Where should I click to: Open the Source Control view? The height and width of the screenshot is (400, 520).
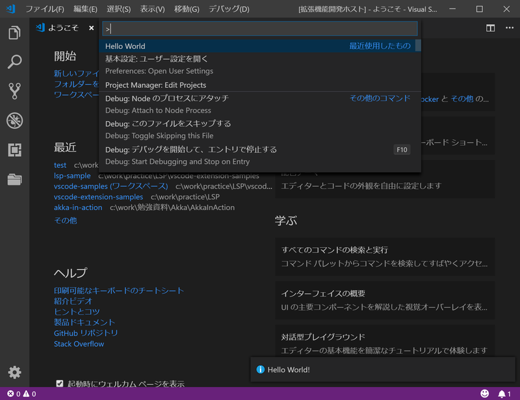14,91
